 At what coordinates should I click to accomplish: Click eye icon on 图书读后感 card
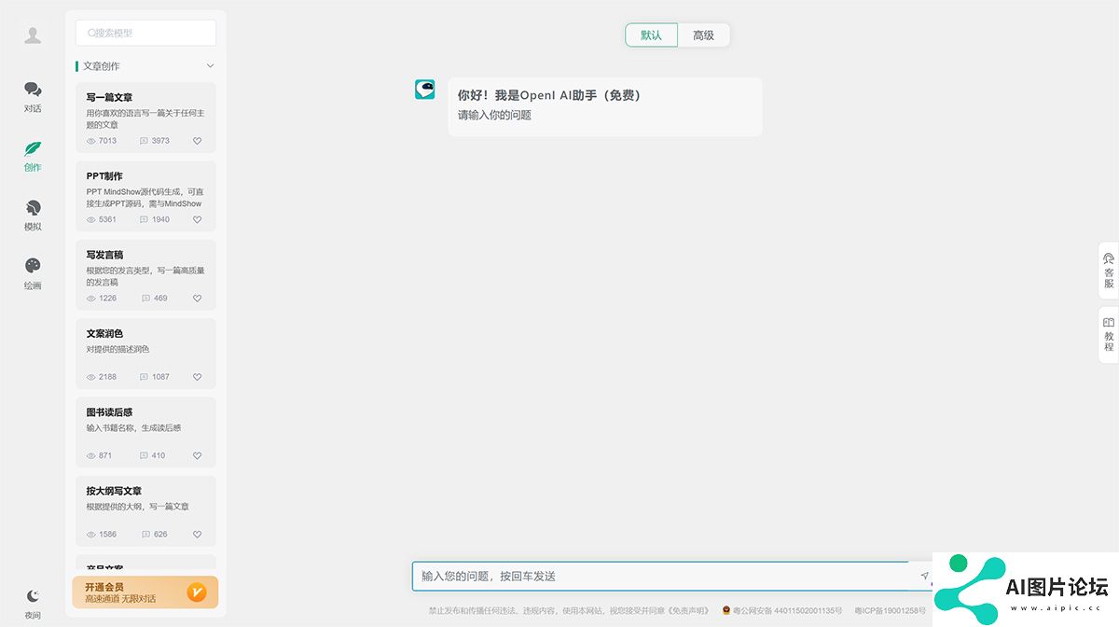pos(91,456)
